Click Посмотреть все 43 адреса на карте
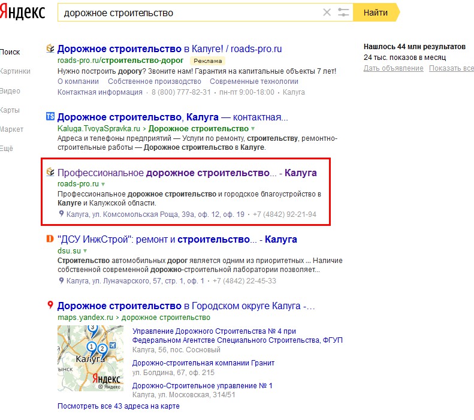 119,406
